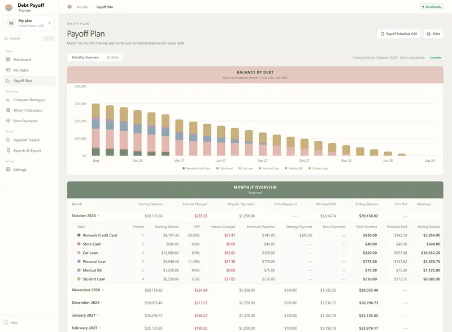
Task: Select the Payoff Plan chart icon
Action: (x=8, y=81)
